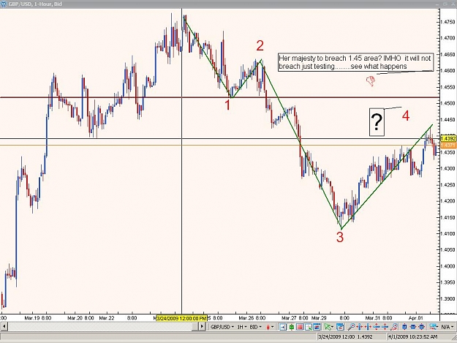Click the candlestick chart style icon
The width and height of the screenshot is (457, 343).
click(x=268, y=327)
